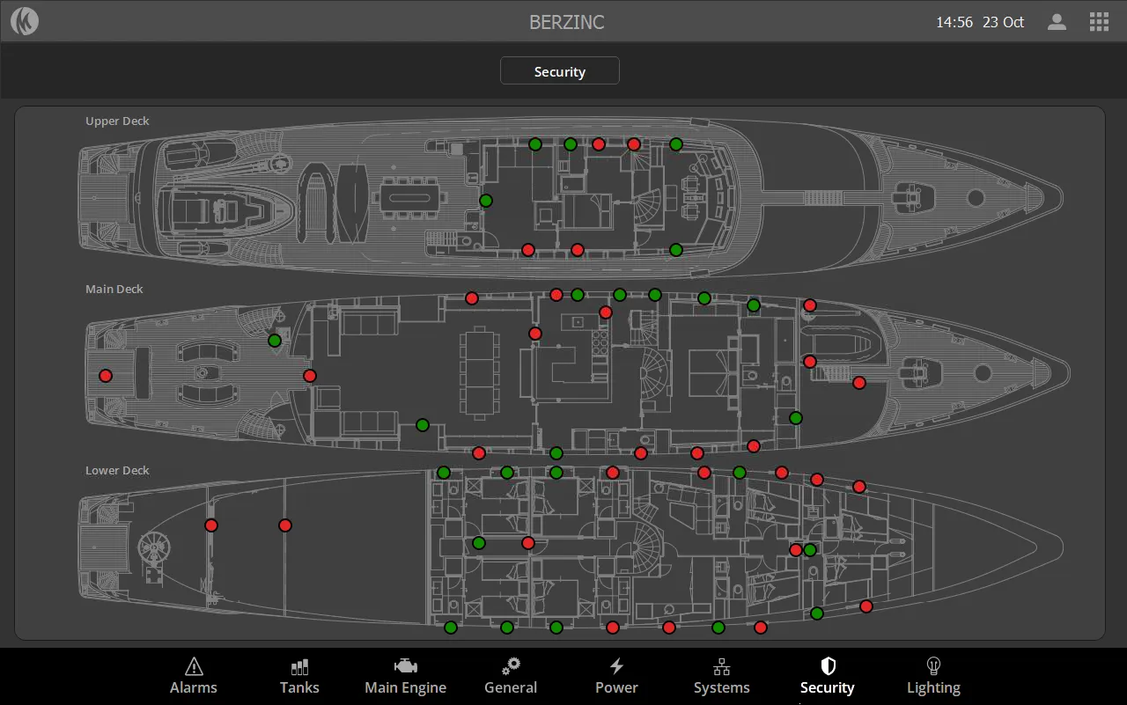This screenshot has width=1127, height=705.
Task: Open the apps grid menu
Action: pyautogui.click(x=1099, y=22)
